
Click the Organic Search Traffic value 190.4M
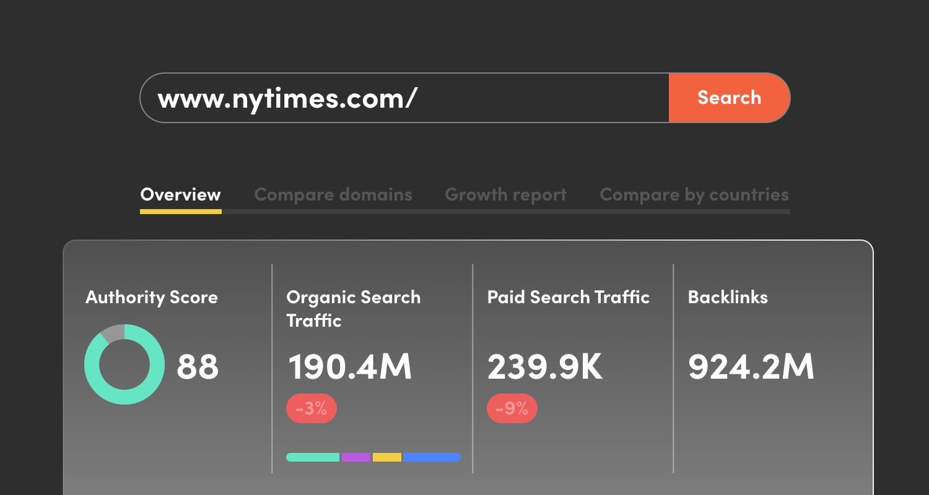350,367
